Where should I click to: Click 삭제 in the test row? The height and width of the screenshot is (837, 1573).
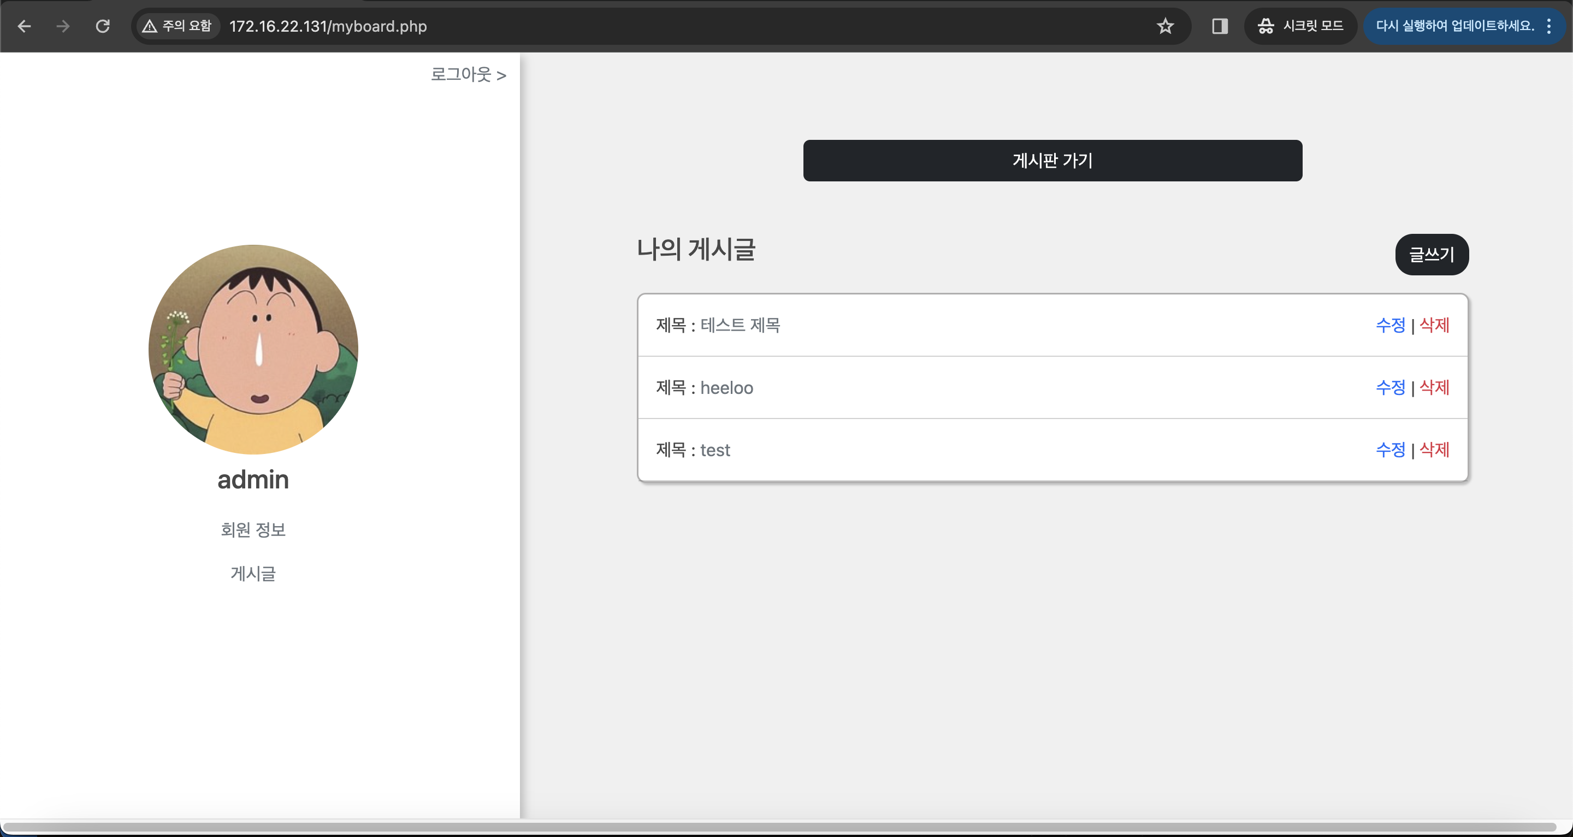(1434, 450)
